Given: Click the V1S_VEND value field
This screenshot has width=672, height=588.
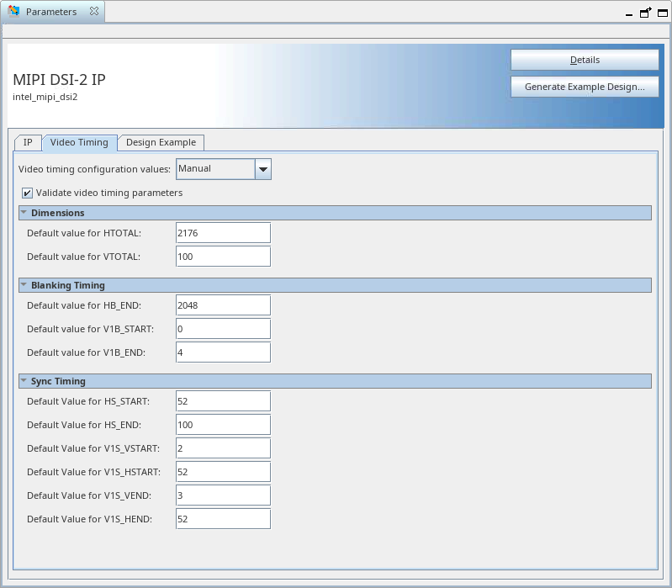Looking at the screenshot, I should point(223,495).
